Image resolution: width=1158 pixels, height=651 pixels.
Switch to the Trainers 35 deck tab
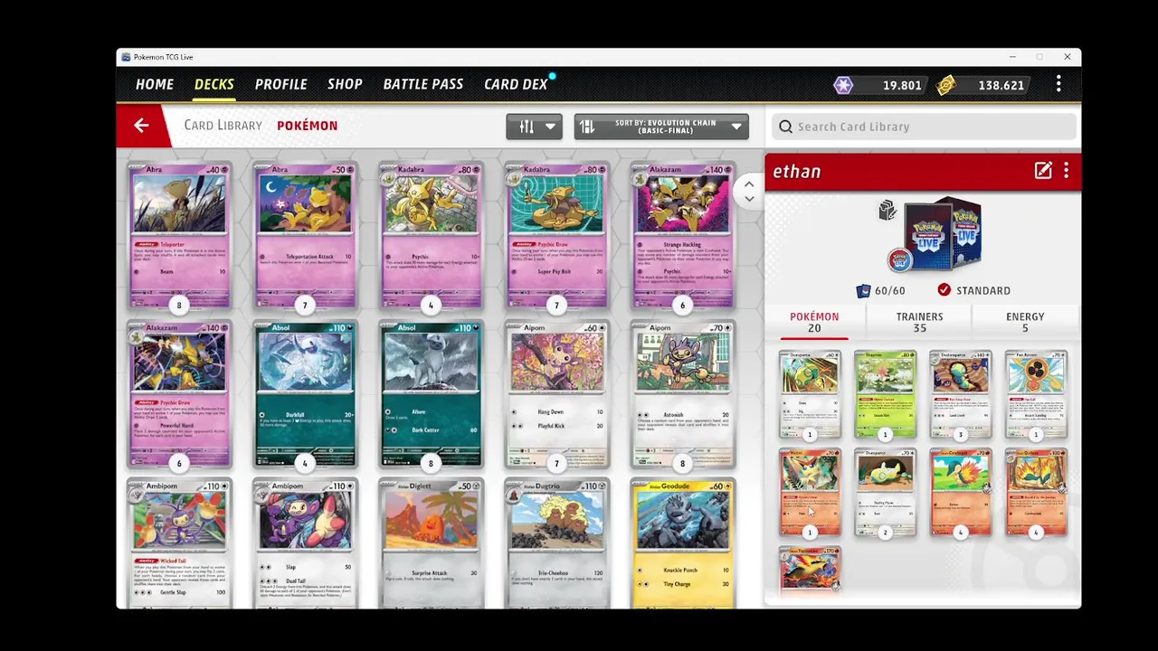tap(919, 322)
